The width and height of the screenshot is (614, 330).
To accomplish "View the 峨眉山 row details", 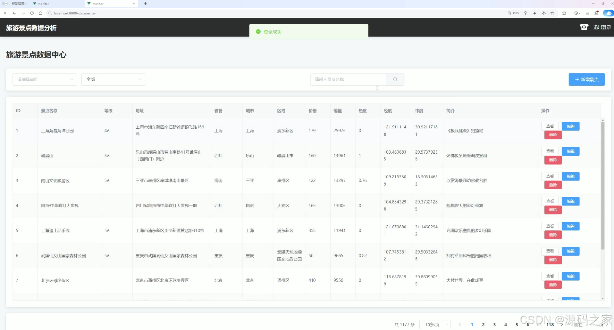I will click(550, 151).
